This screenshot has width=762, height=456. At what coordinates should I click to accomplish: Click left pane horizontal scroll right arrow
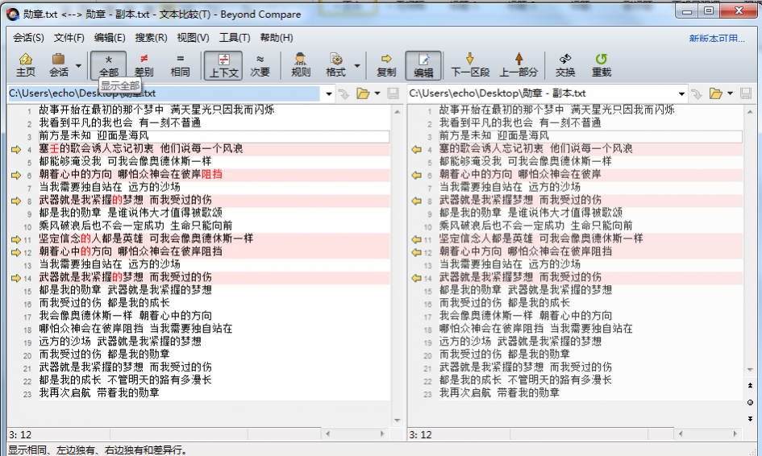(382, 433)
